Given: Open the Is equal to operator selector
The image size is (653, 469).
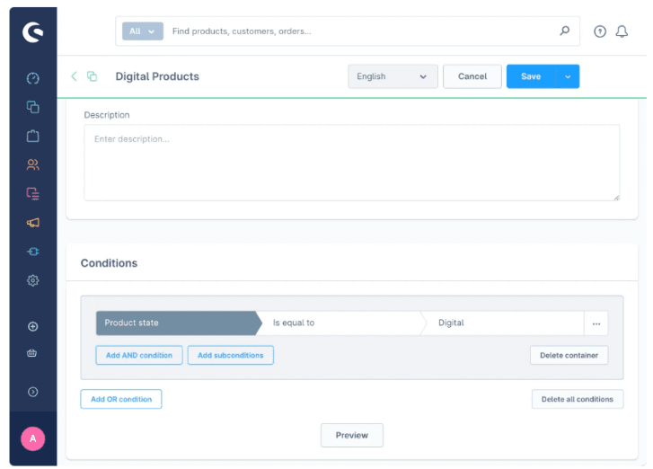Looking at the screenshot, I should 341,323.
